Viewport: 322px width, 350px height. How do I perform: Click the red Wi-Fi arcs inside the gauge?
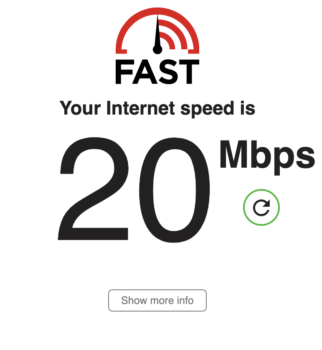coord(173,35)
